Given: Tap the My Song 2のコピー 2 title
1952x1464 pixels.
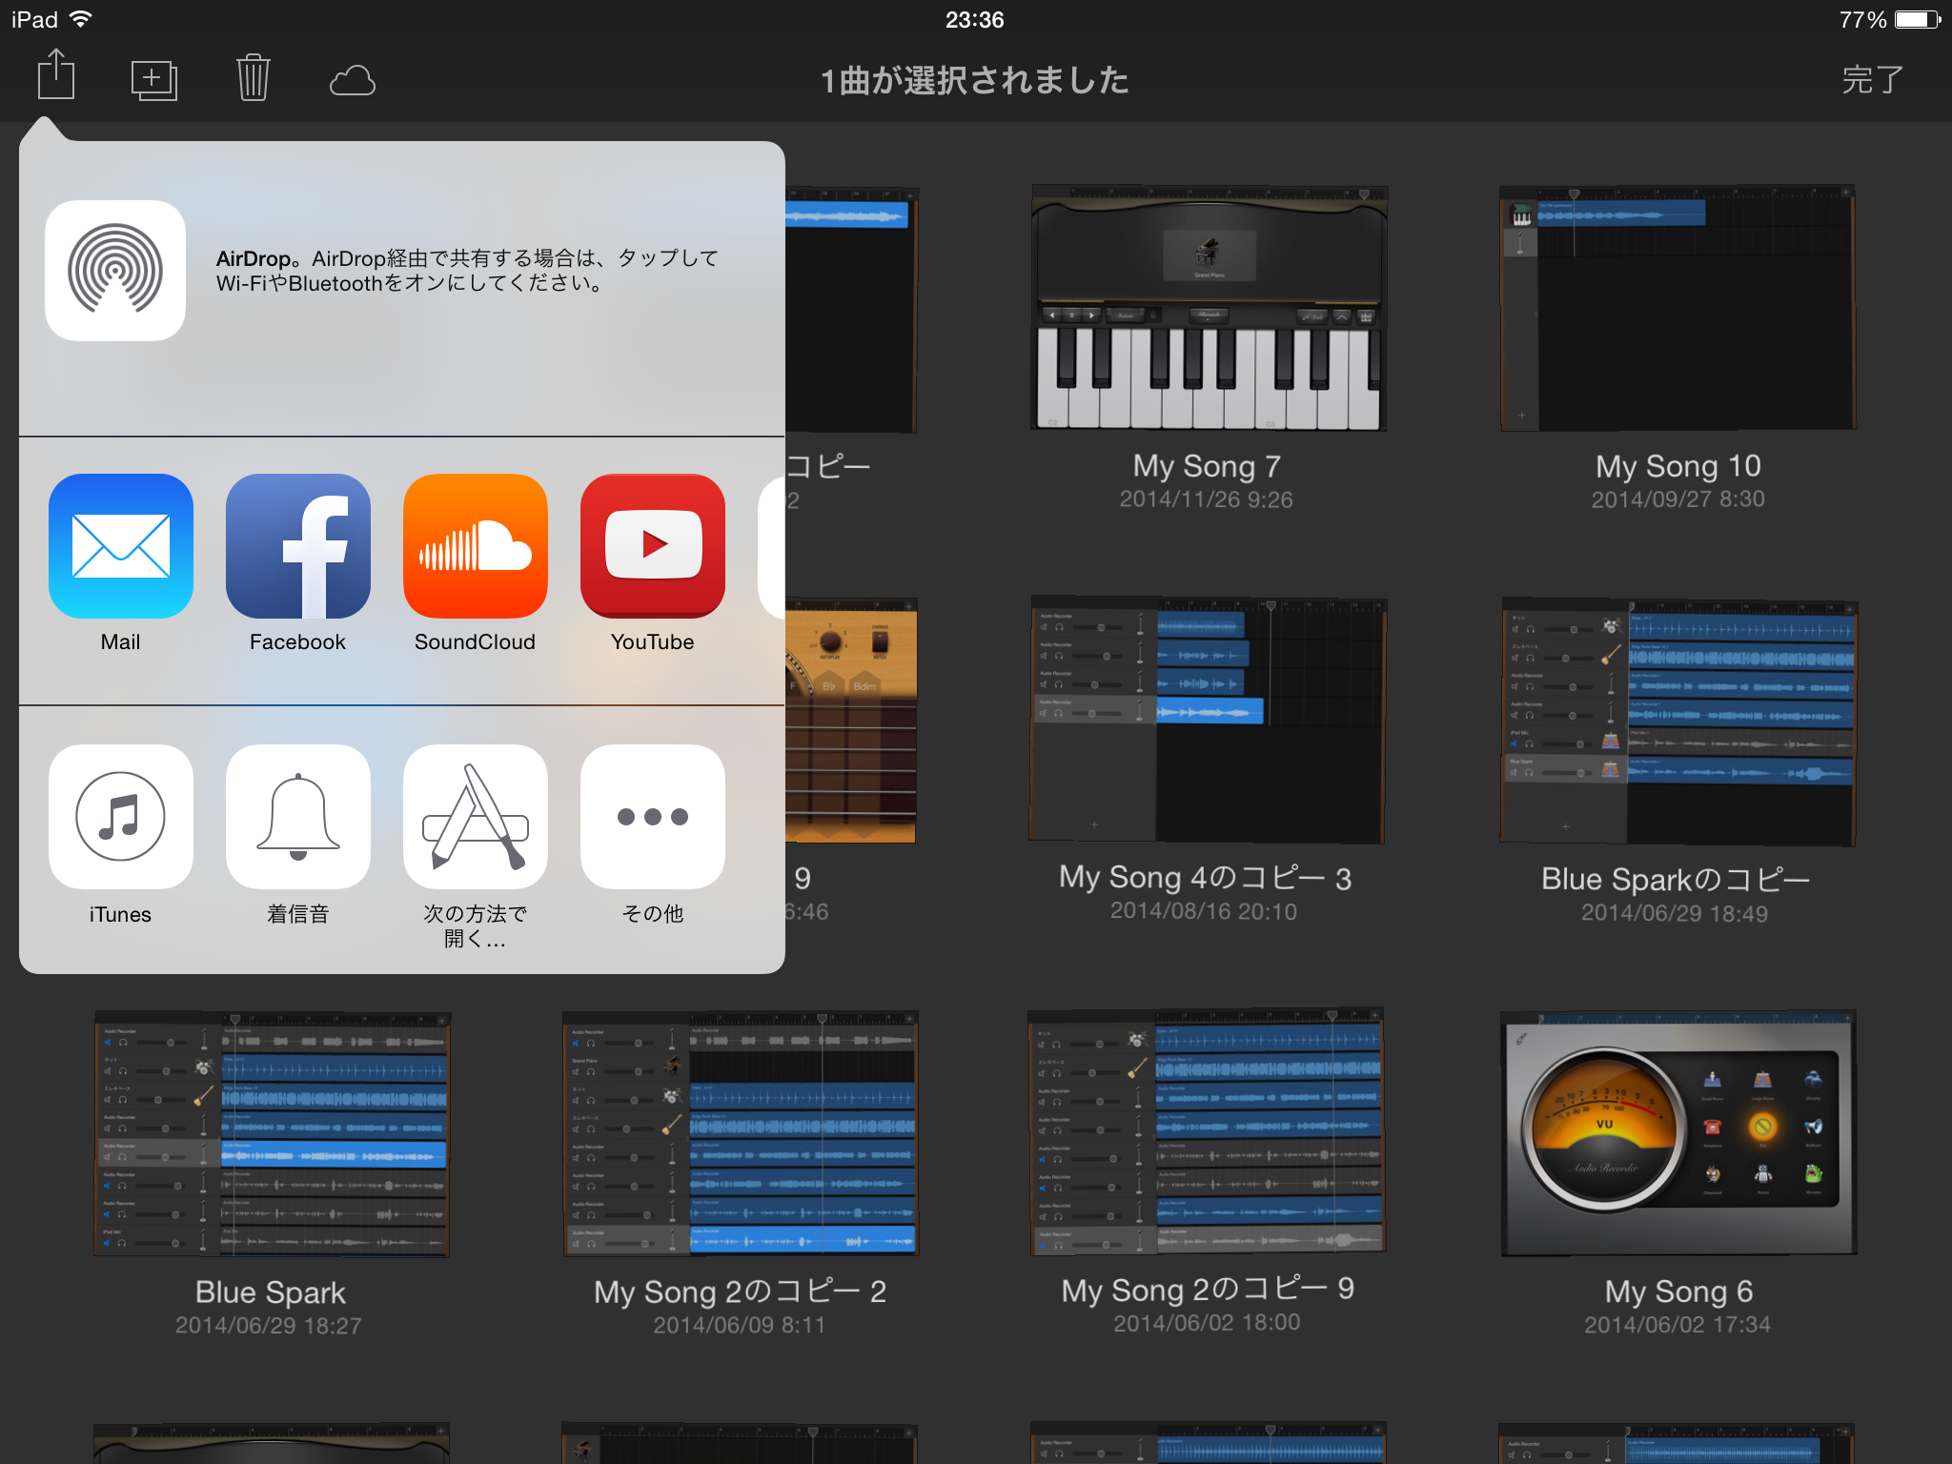Looking at the screenshot, I should 740,1291.
